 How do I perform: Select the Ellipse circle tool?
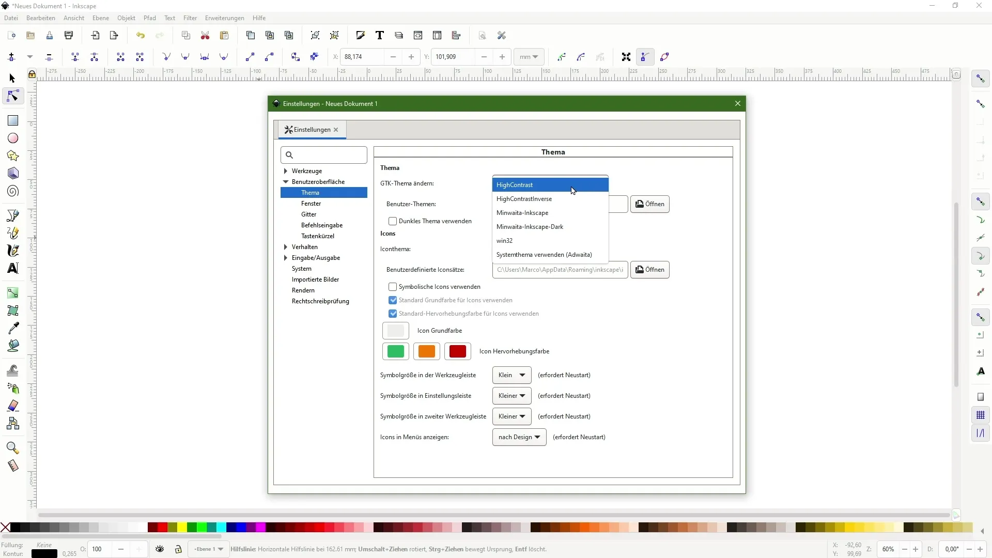pos(13,138)
